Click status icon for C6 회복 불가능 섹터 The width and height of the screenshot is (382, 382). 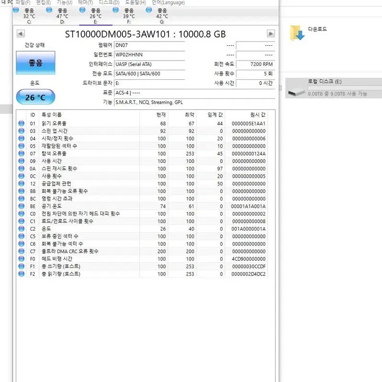tap(21, 244)
